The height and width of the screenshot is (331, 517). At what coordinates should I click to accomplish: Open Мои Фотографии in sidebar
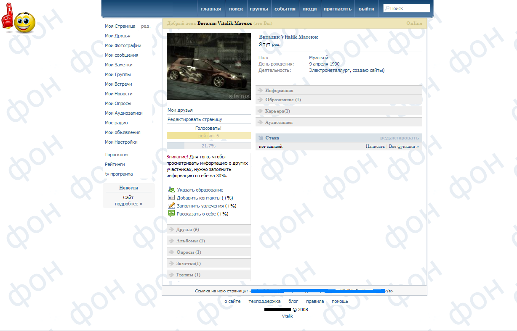point(123,45)
